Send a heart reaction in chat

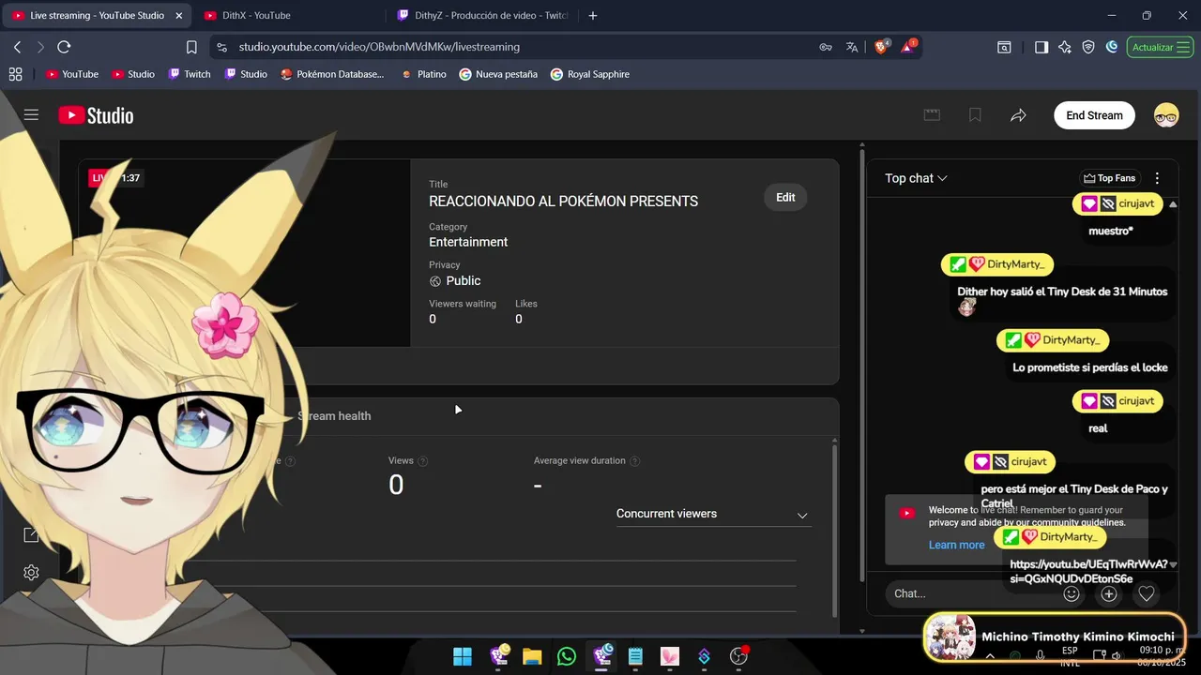click(x=1147, y=593)
